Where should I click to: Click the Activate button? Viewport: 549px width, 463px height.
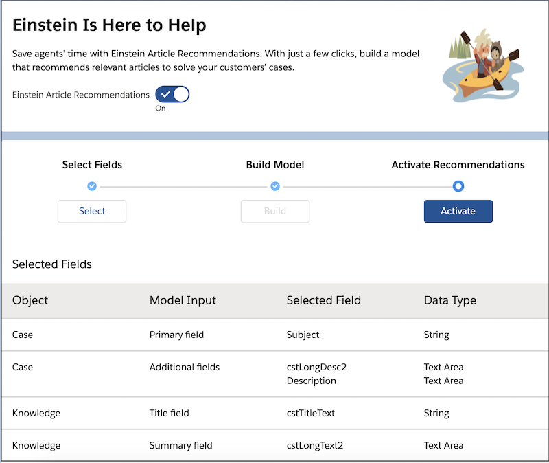pyautogui.click(x=458, y=211)
